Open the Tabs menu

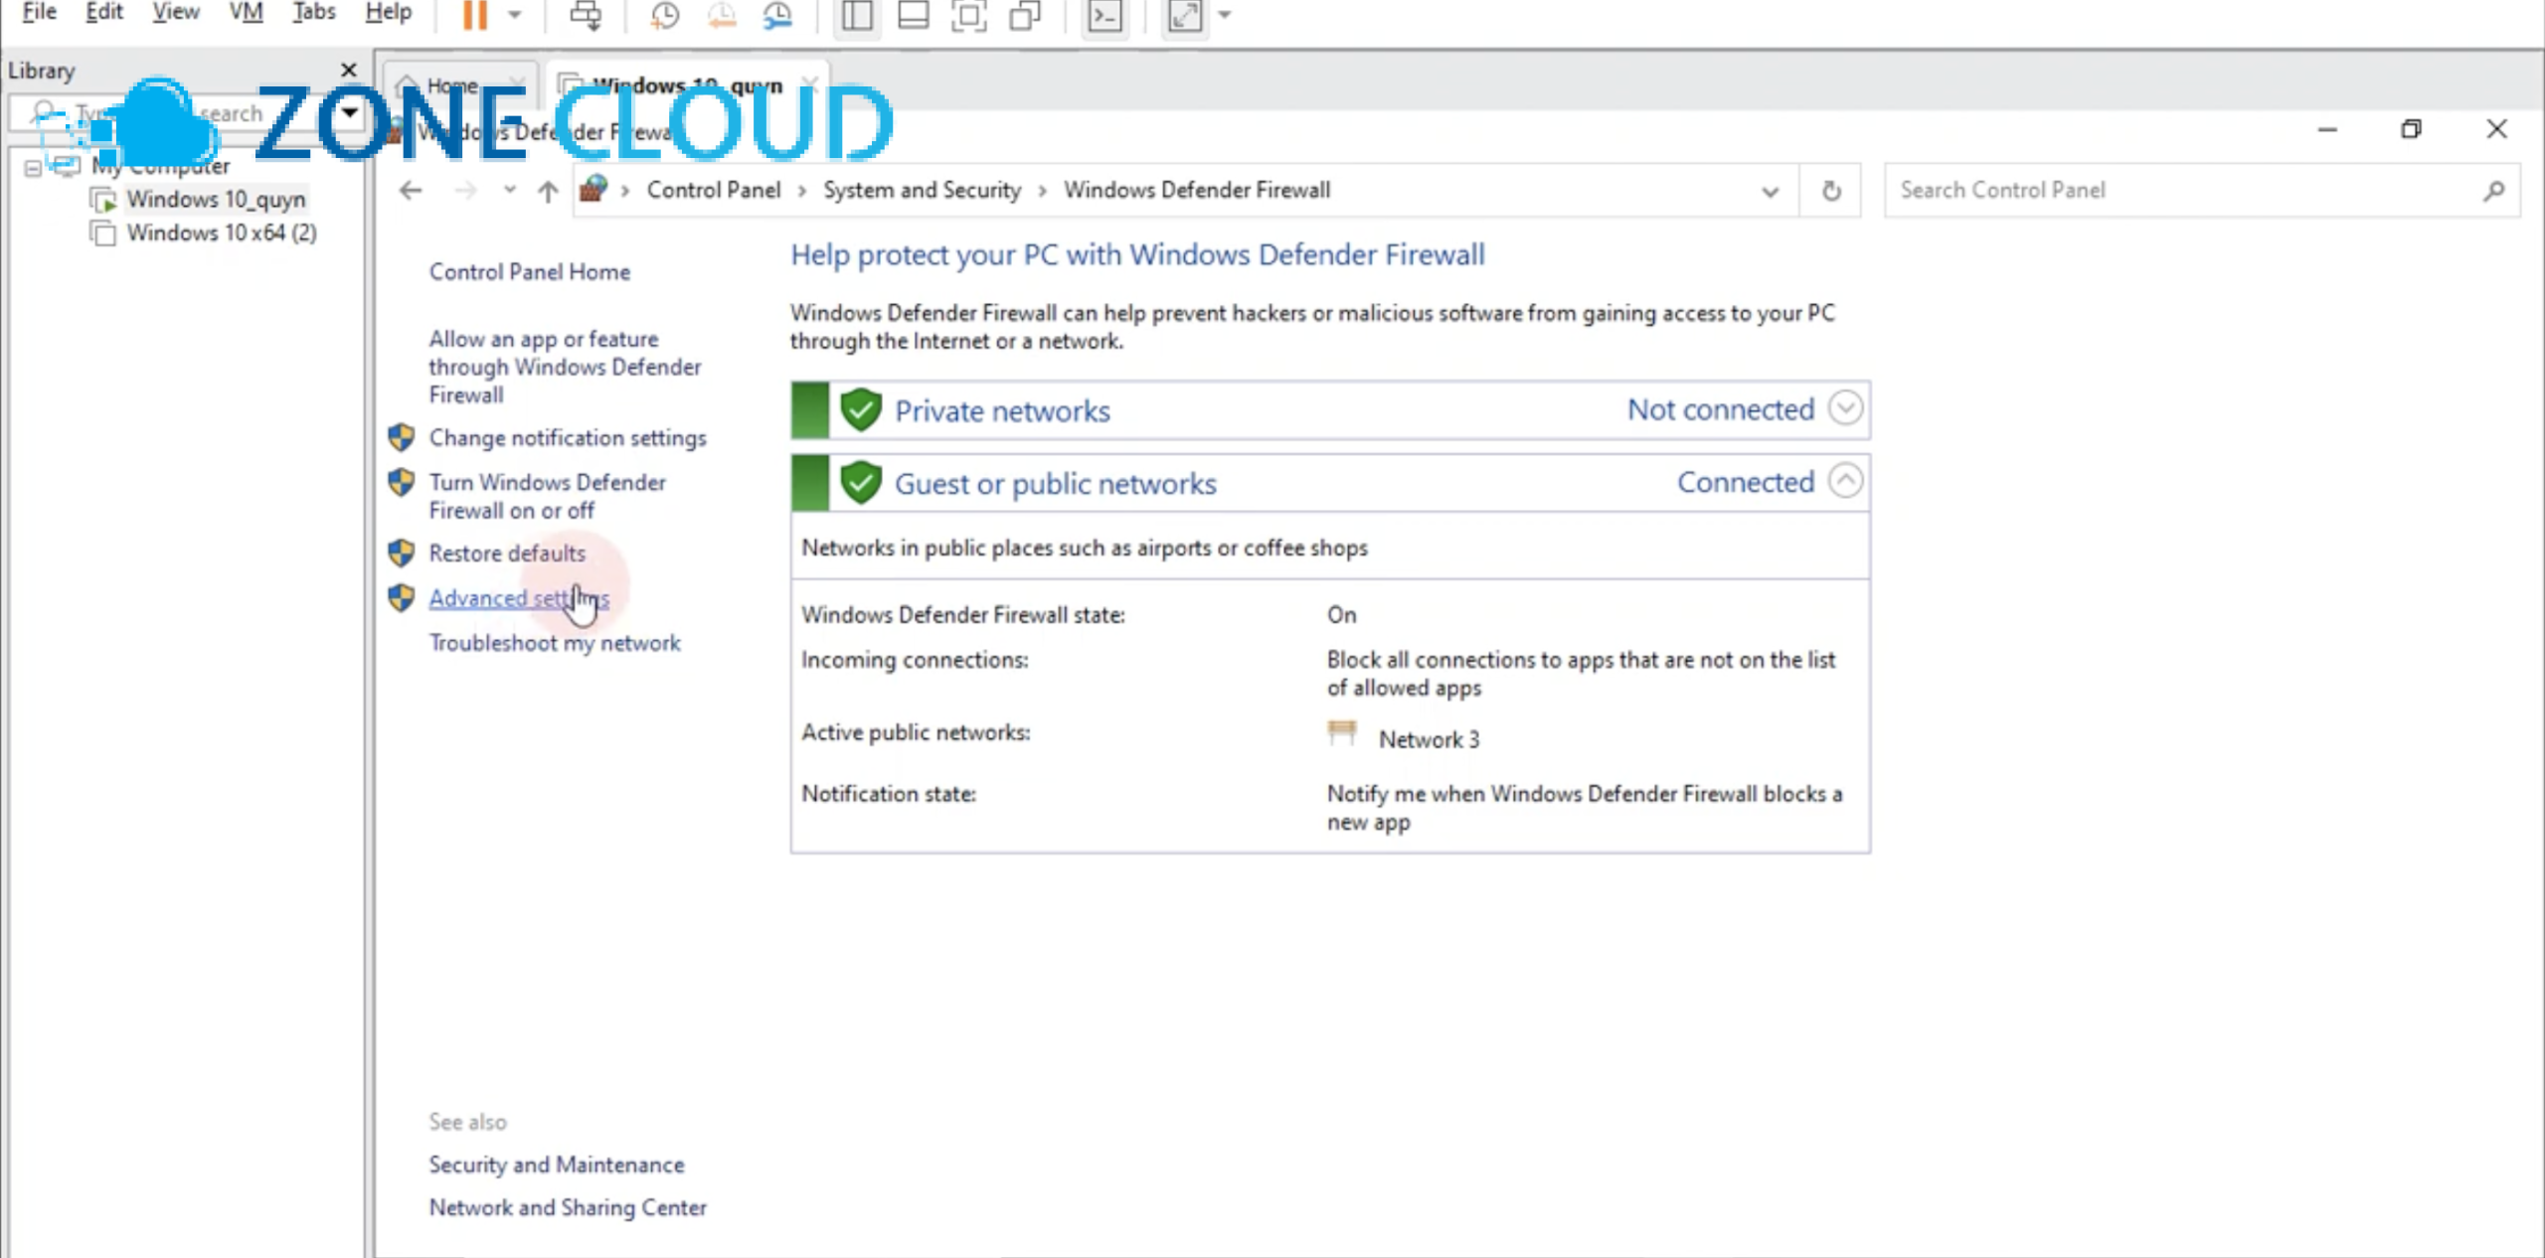[313, 12]
